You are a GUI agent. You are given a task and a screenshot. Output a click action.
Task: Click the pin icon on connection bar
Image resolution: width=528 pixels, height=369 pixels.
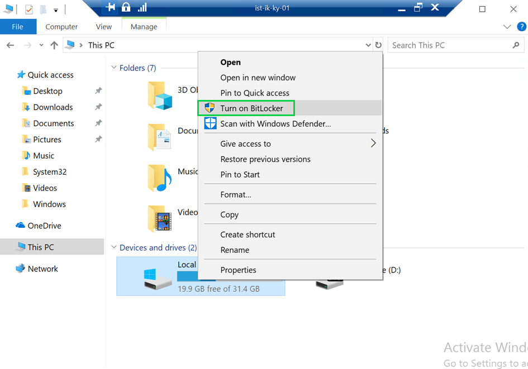111,7
